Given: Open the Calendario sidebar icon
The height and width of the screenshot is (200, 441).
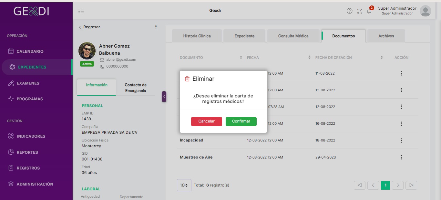Looking at the screenshot, I should click(11, 51).
